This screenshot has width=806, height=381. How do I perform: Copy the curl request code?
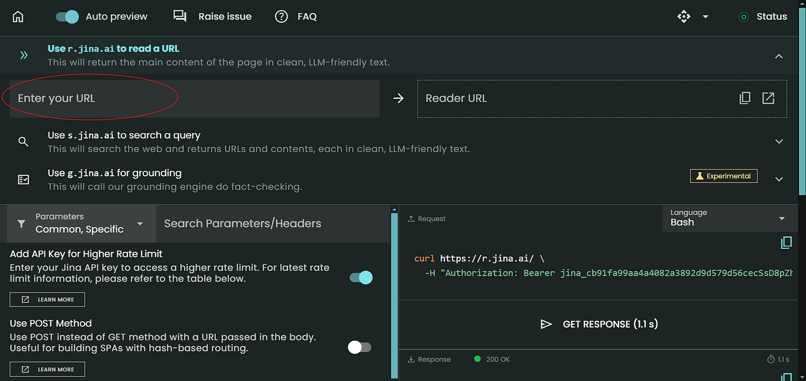786,243
